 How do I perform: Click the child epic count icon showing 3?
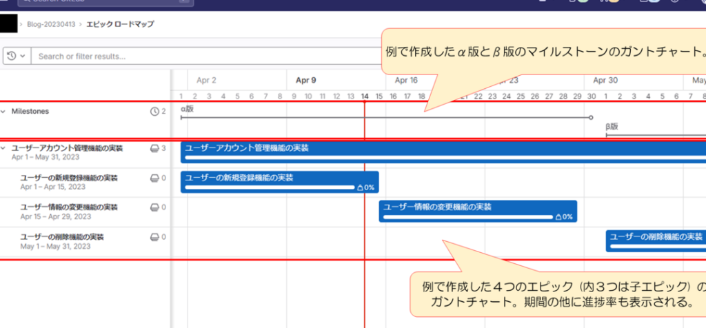(x=154, y=148)
